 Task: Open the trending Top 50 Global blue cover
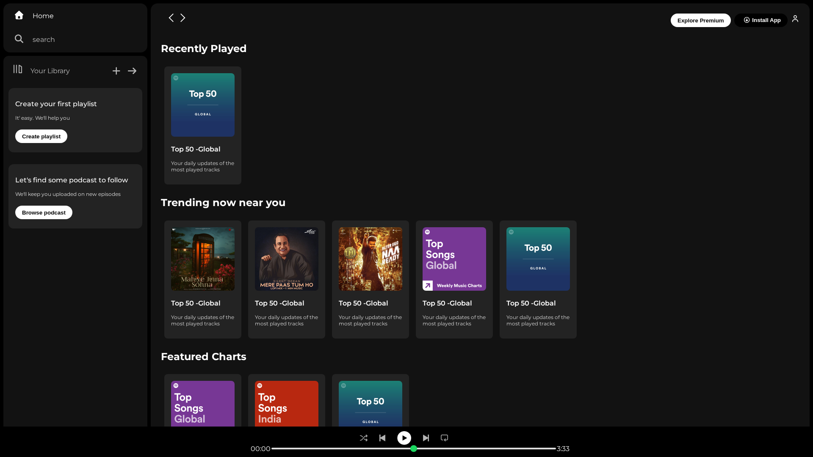(x=538, y=259)
